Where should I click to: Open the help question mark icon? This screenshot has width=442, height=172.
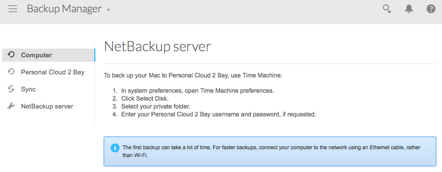pos(431,9)
